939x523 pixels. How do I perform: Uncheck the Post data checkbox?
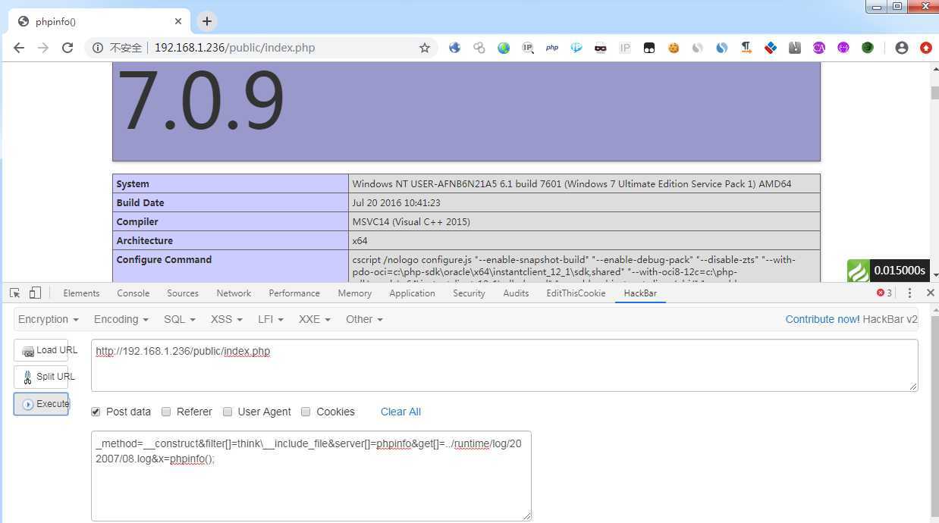pos(96,412)
